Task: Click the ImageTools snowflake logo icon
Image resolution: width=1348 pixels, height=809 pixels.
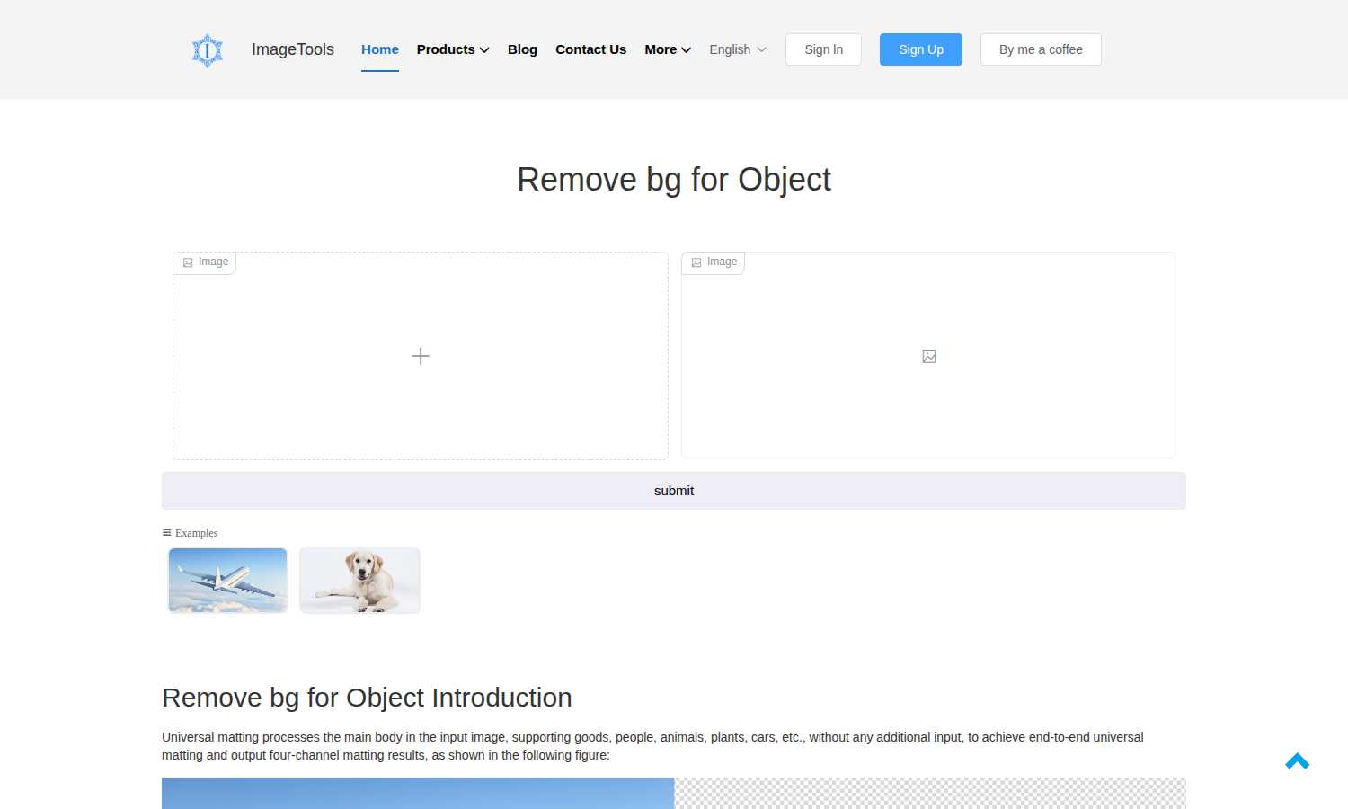Action: (208, 50)
